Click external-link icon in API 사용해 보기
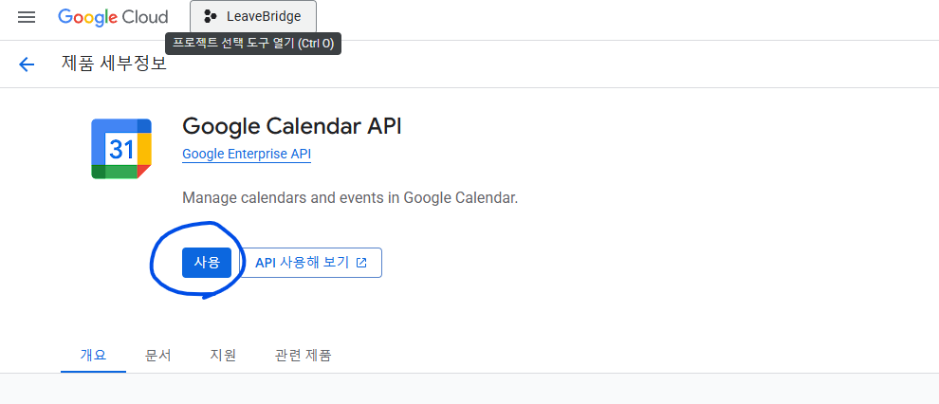The image size is (939, 404). pyautogui.click(x=361, y=262)
